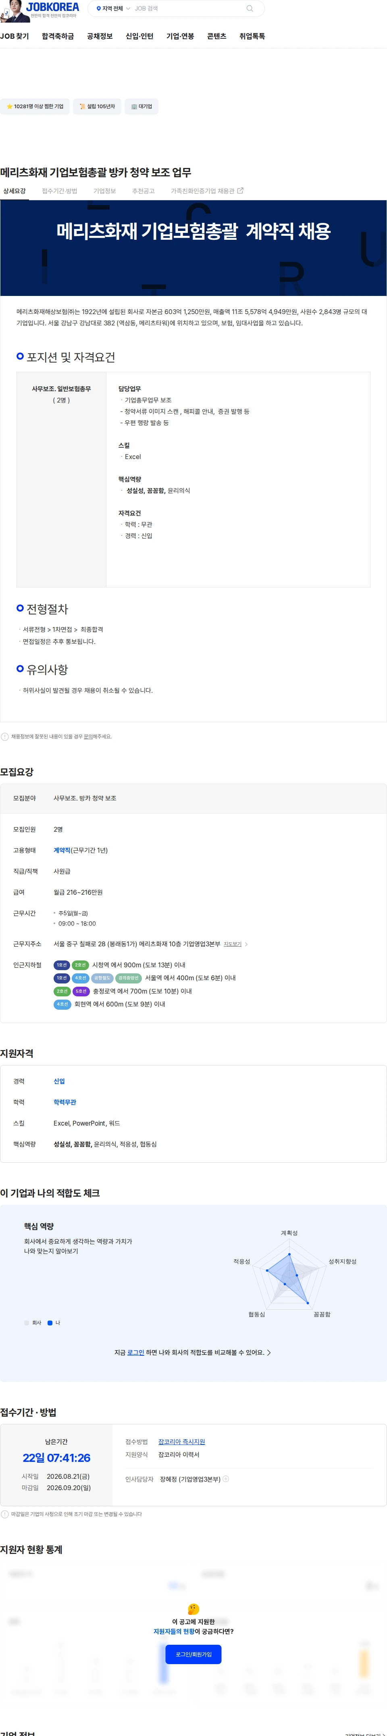Click the info icon beside 채용정보 notice
The height and width of the screenshot is (1736, 387).
(x=5, y=736)
